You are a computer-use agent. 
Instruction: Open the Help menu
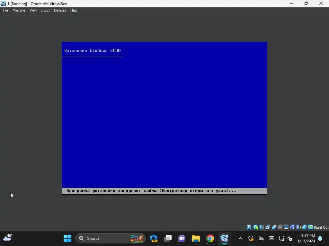coord(74,10)
